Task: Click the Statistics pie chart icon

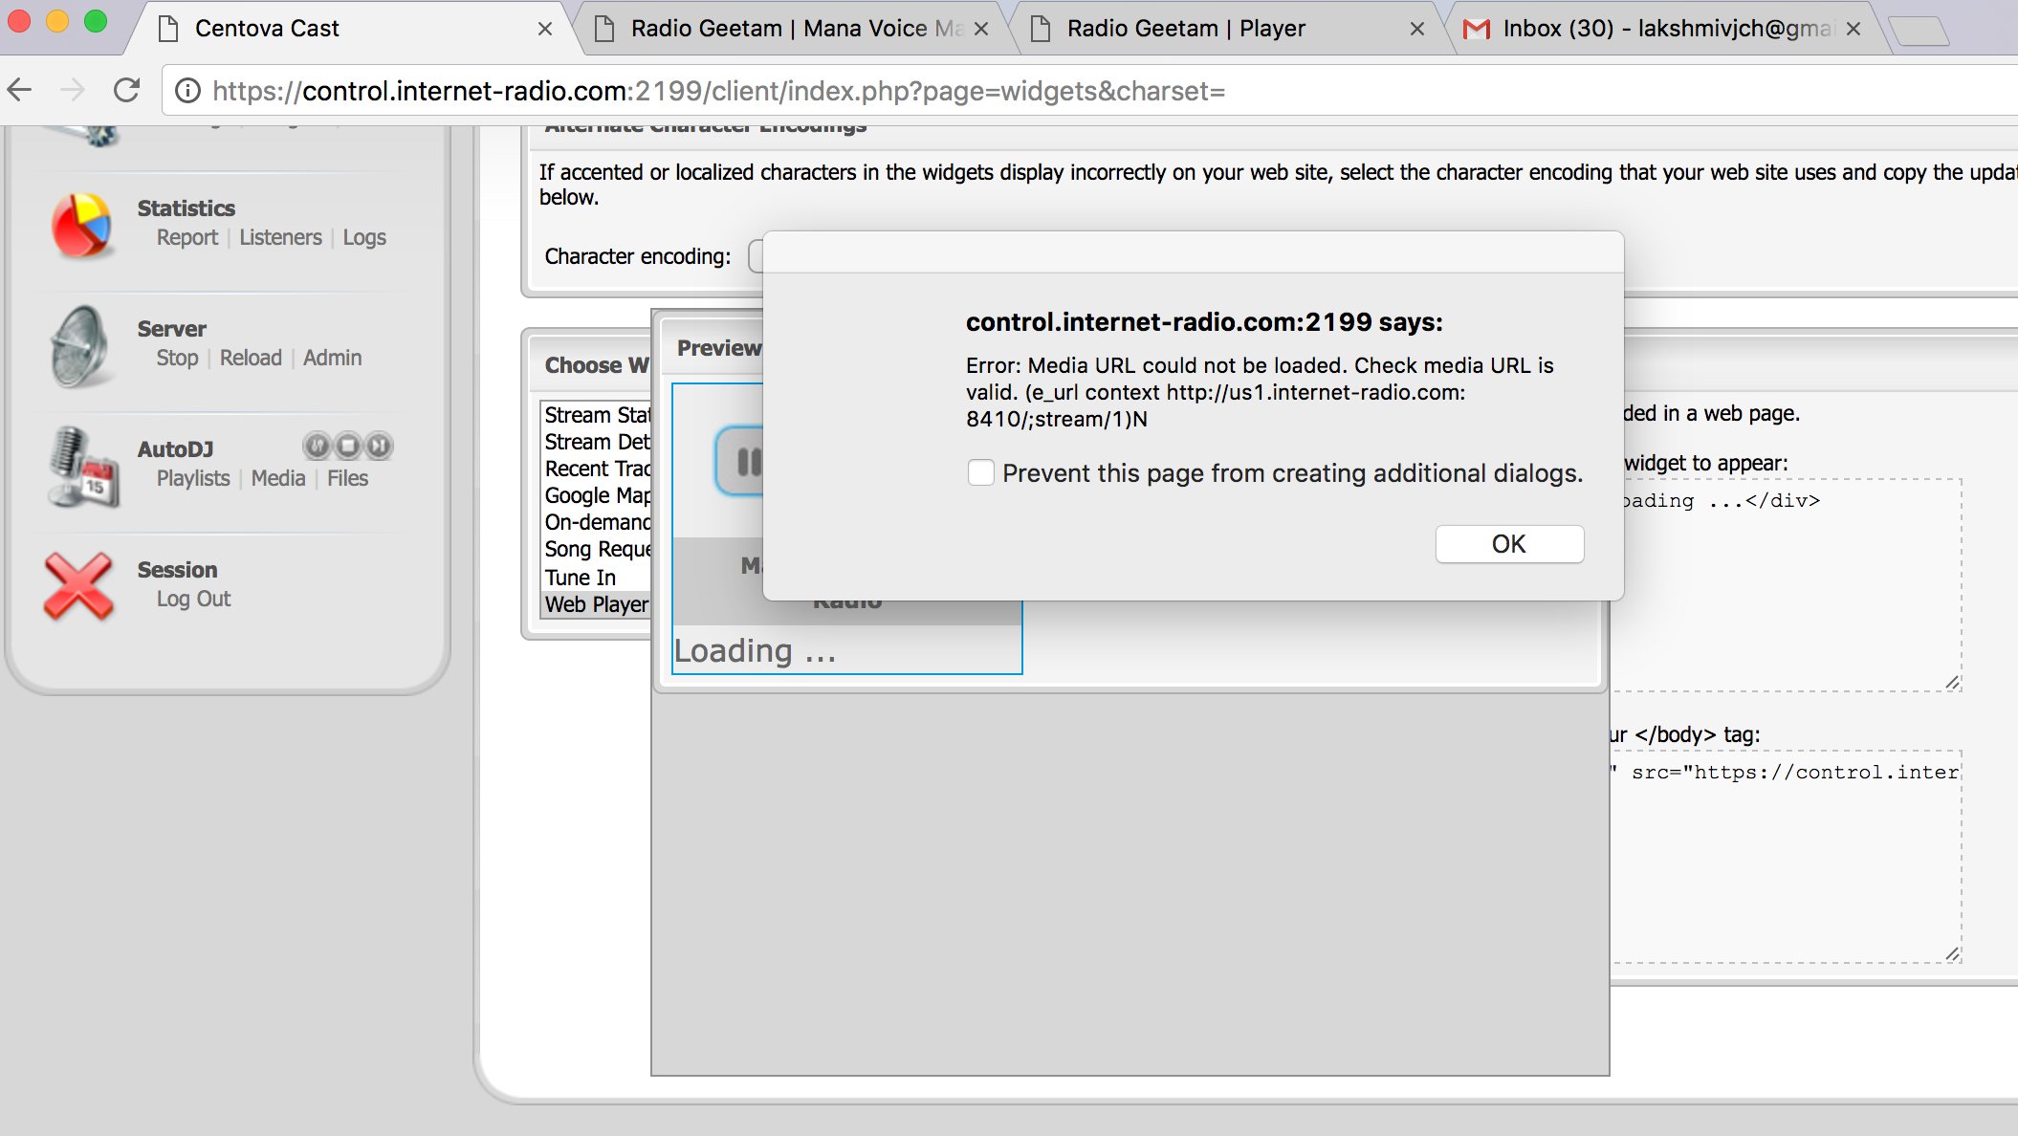Action: coord(81,225)
